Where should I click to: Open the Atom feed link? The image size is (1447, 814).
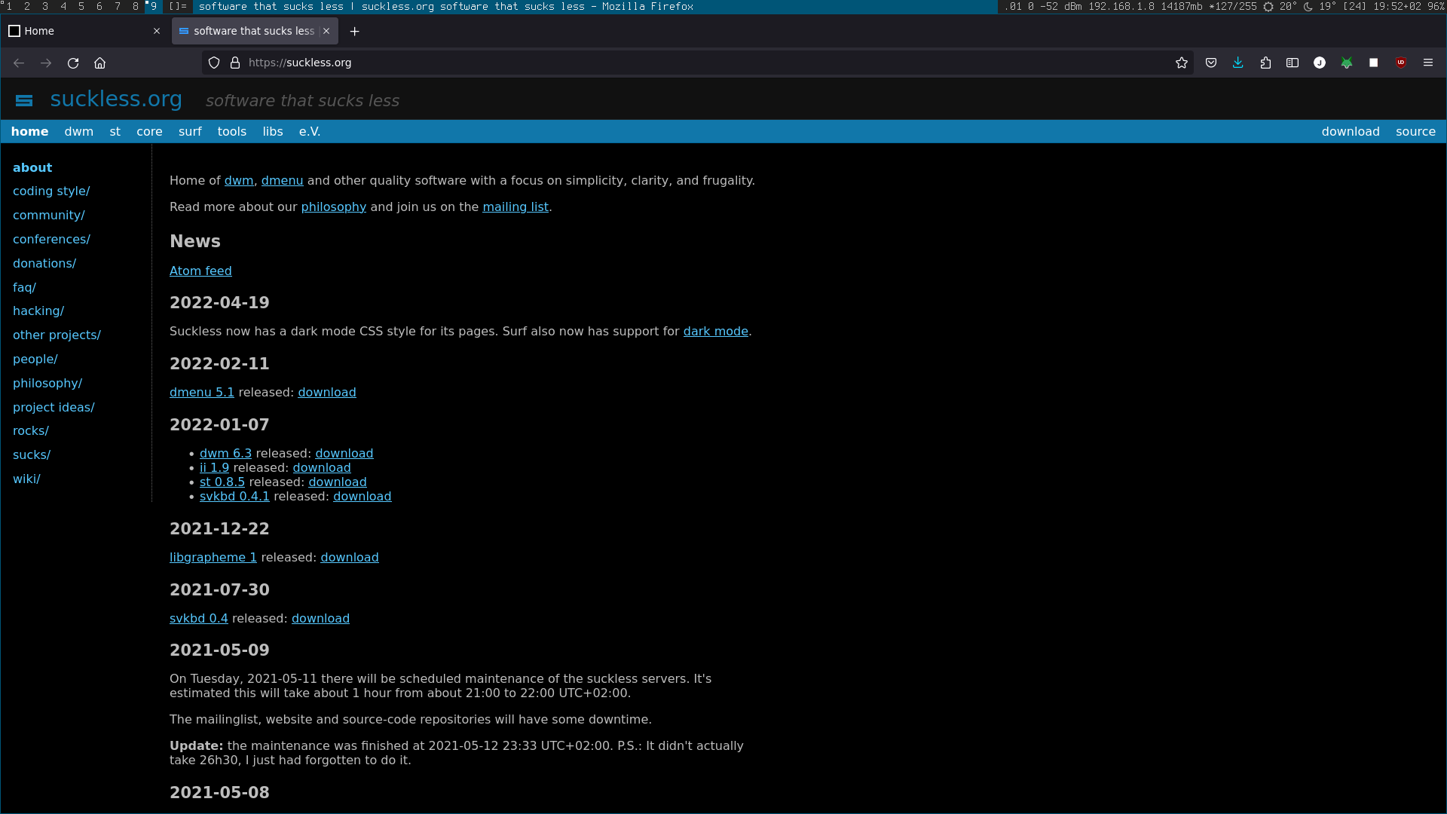(200, 271)
